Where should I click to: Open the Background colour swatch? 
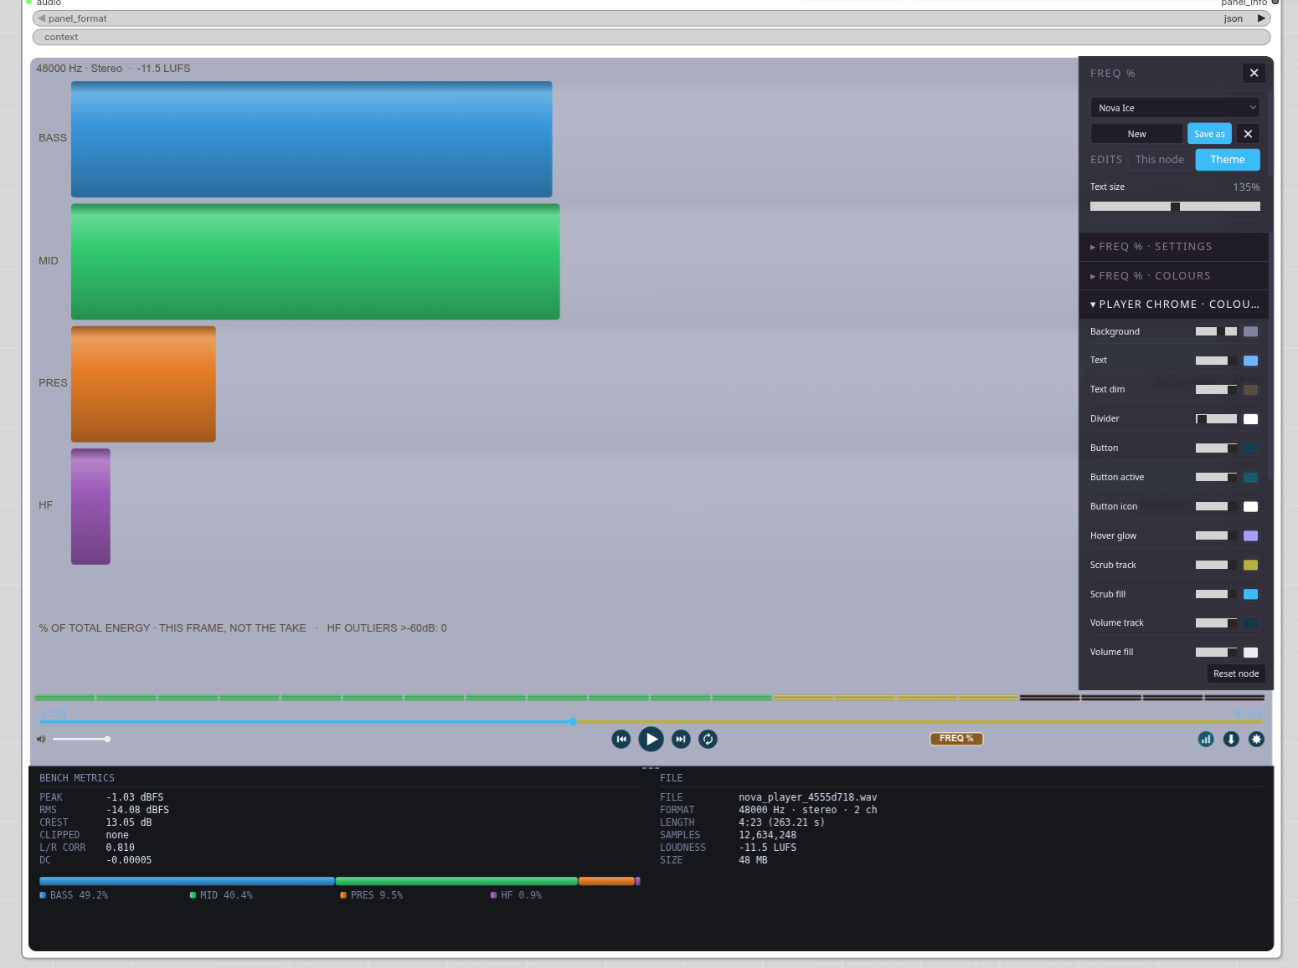(x=1250, y=332)
